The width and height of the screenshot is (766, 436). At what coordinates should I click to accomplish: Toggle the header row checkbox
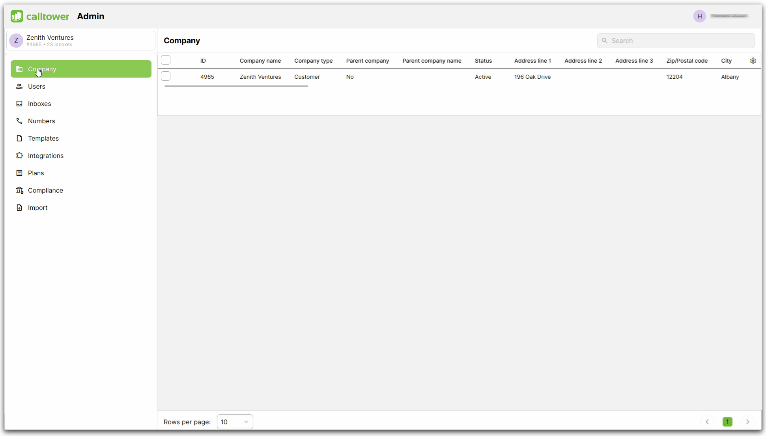tap(166, 59)
